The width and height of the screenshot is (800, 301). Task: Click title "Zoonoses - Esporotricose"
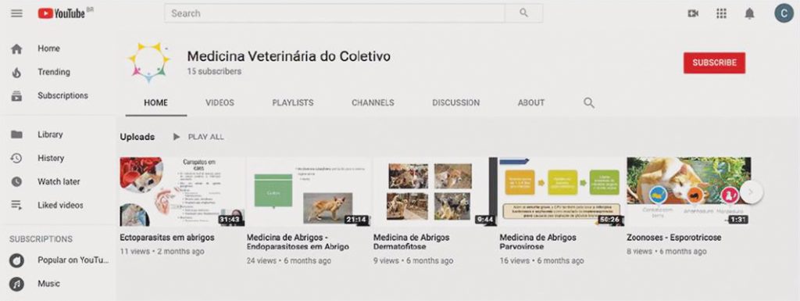point(673,238)
